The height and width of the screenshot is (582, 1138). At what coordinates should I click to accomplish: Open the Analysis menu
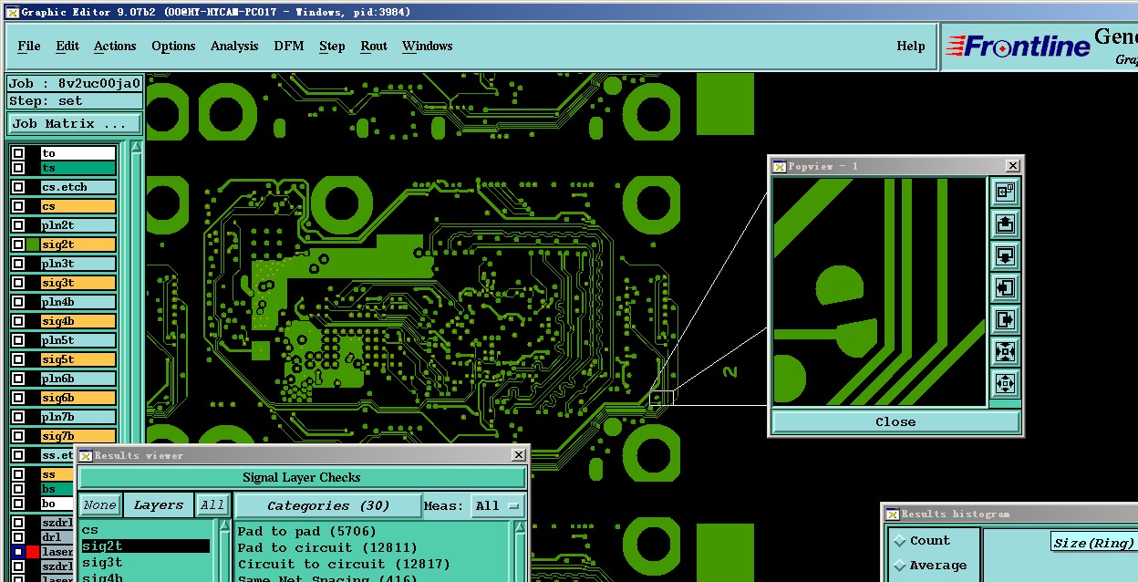234,46
